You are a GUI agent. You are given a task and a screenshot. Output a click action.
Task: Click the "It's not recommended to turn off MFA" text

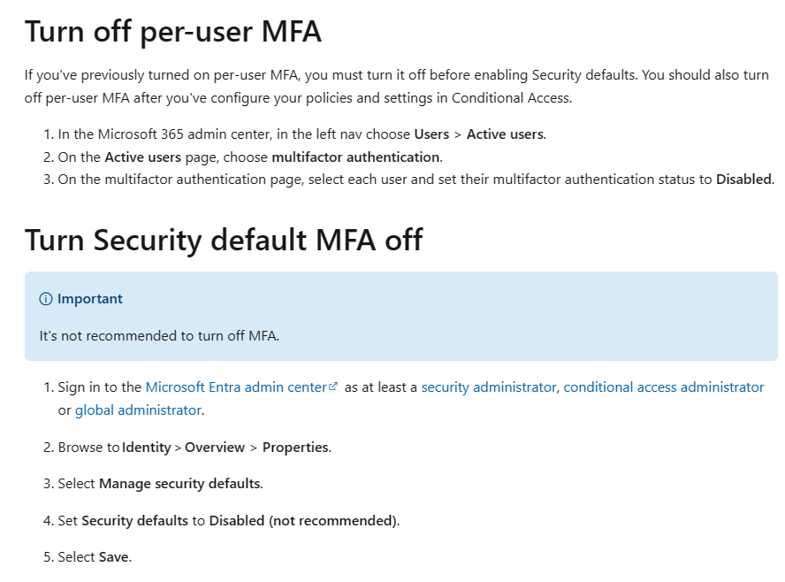(x=159, y=335)
